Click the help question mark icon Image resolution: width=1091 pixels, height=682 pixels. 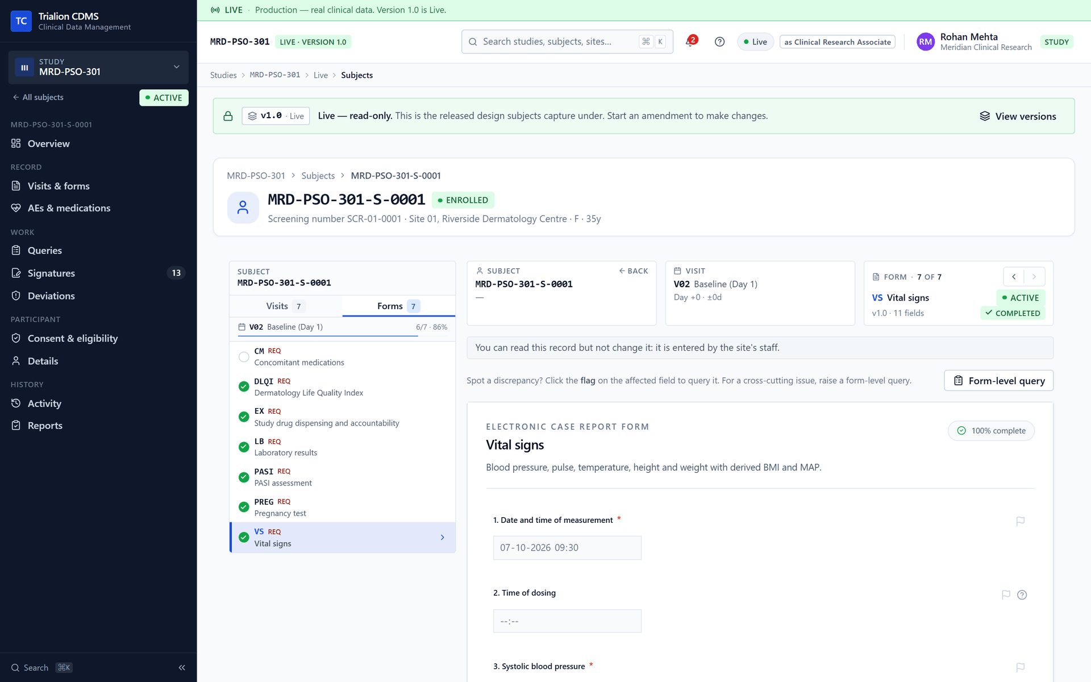(719, 41)
